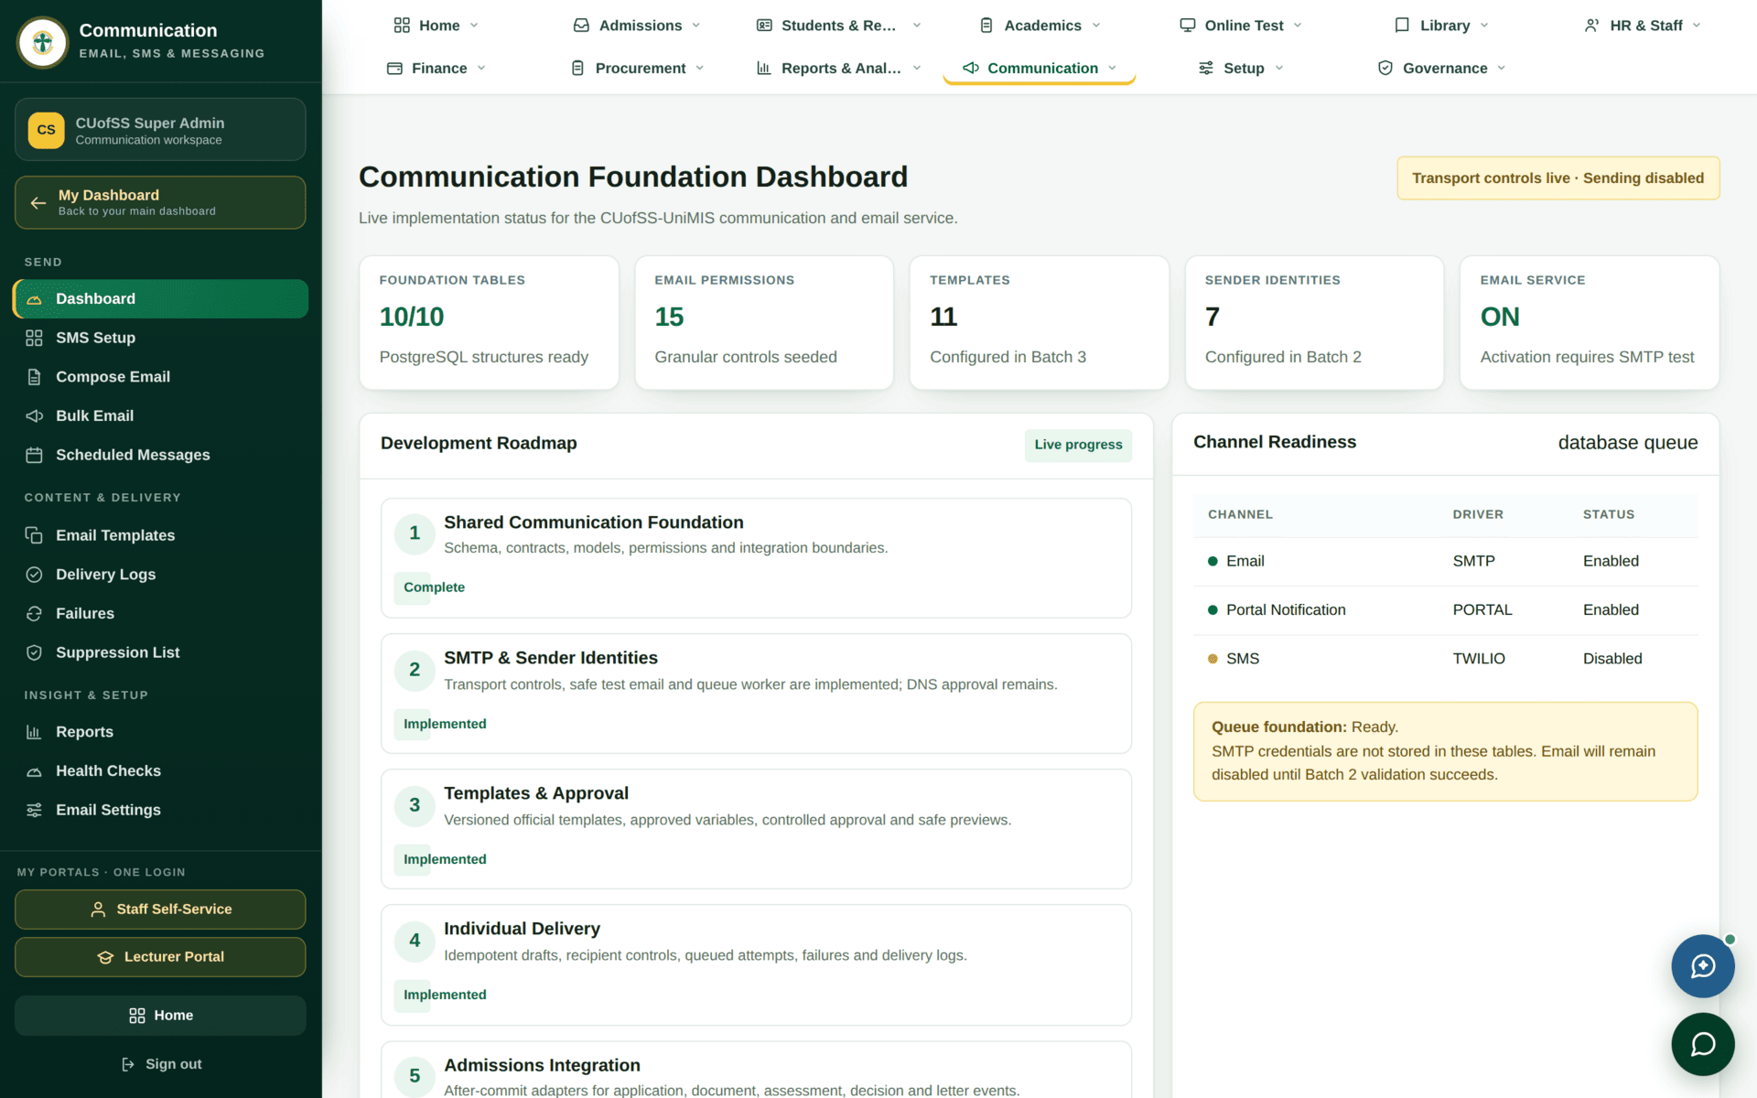Click the Sender Identities card
This screenshot has width=1757, height=1098.
(1314, 323)
